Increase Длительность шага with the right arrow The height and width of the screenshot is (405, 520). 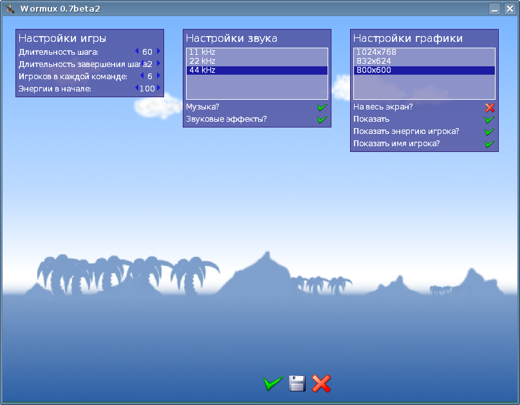click(158, 52)
